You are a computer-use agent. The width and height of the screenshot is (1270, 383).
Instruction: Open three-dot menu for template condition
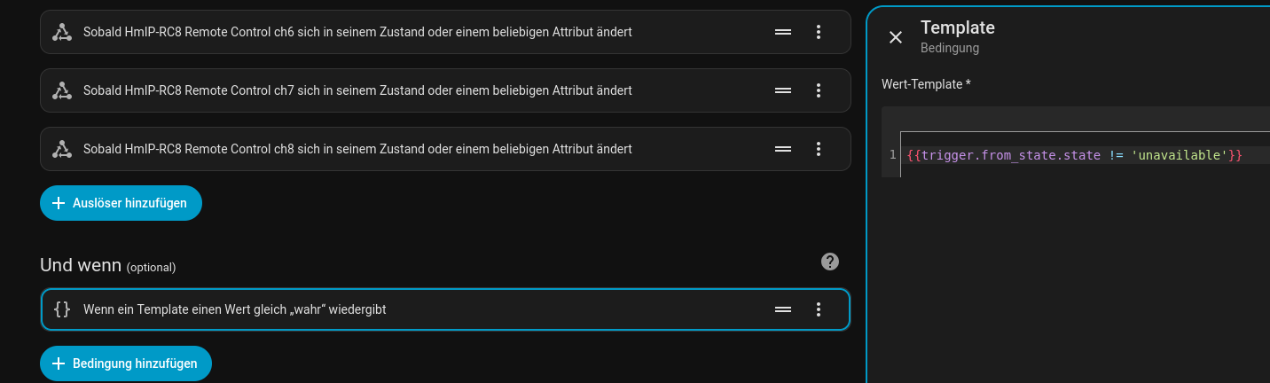tap(819, 309)
